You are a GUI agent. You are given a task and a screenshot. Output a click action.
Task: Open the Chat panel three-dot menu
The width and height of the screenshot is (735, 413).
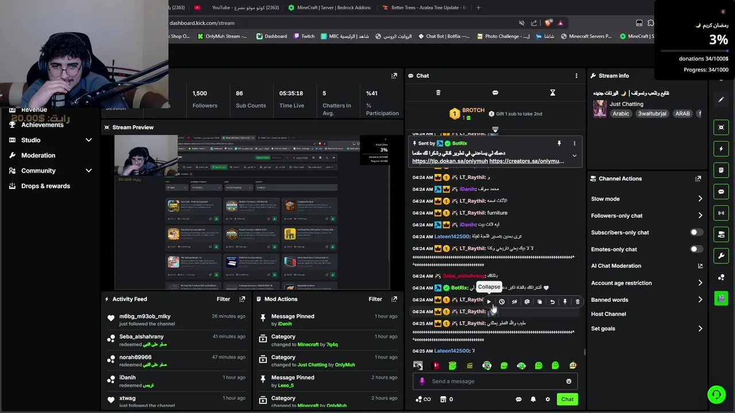point(576,76)
